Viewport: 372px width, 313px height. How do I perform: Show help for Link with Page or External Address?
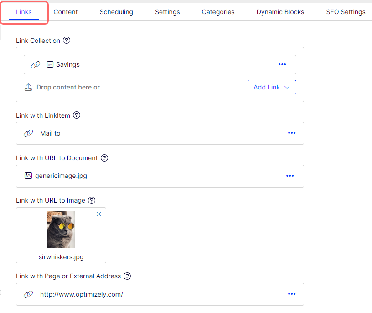tap(127, 276)
